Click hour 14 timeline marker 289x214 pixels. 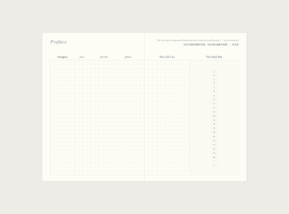pos(214,116)
